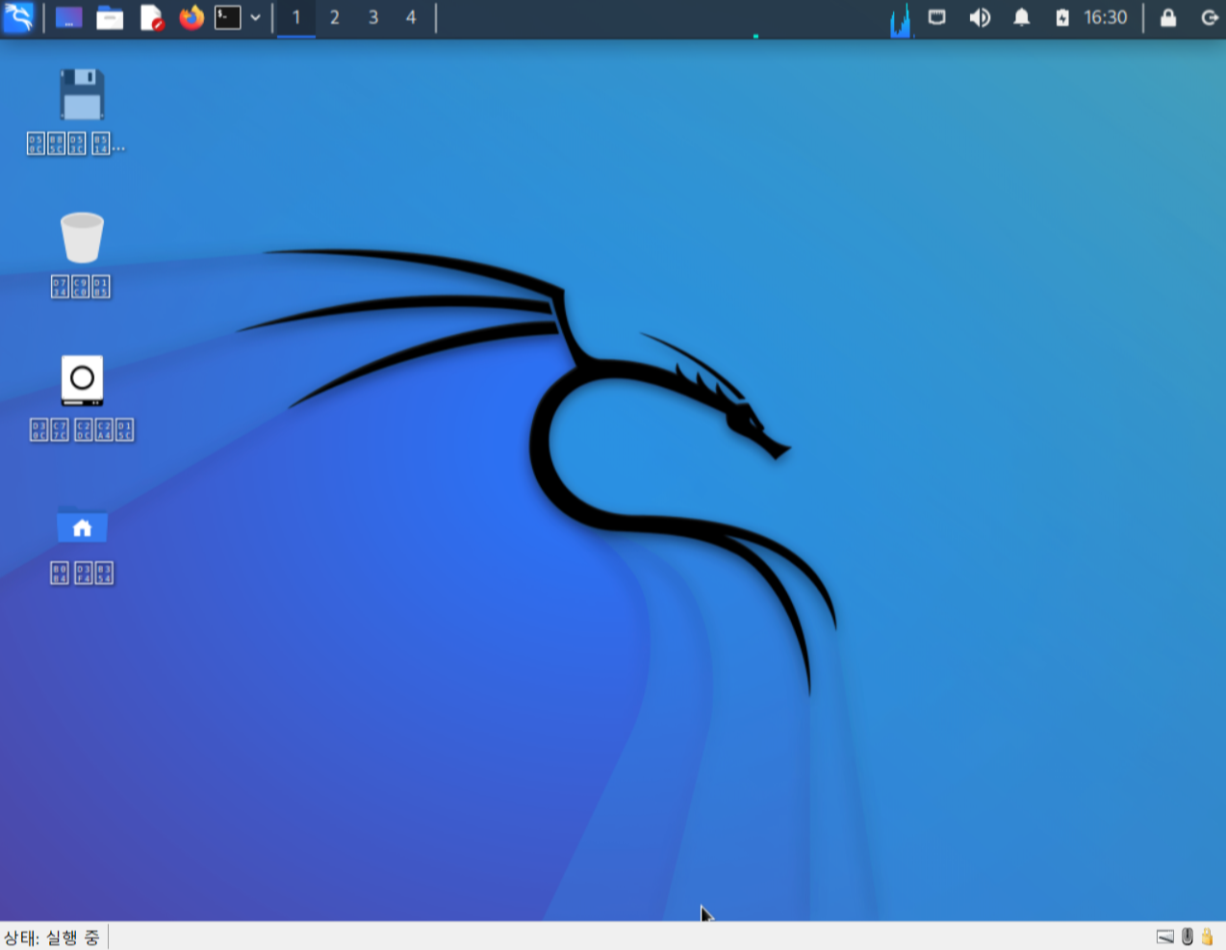Click the log out icon in the panel
This screenshot has height=950, width=1226.
[1210, 17]
